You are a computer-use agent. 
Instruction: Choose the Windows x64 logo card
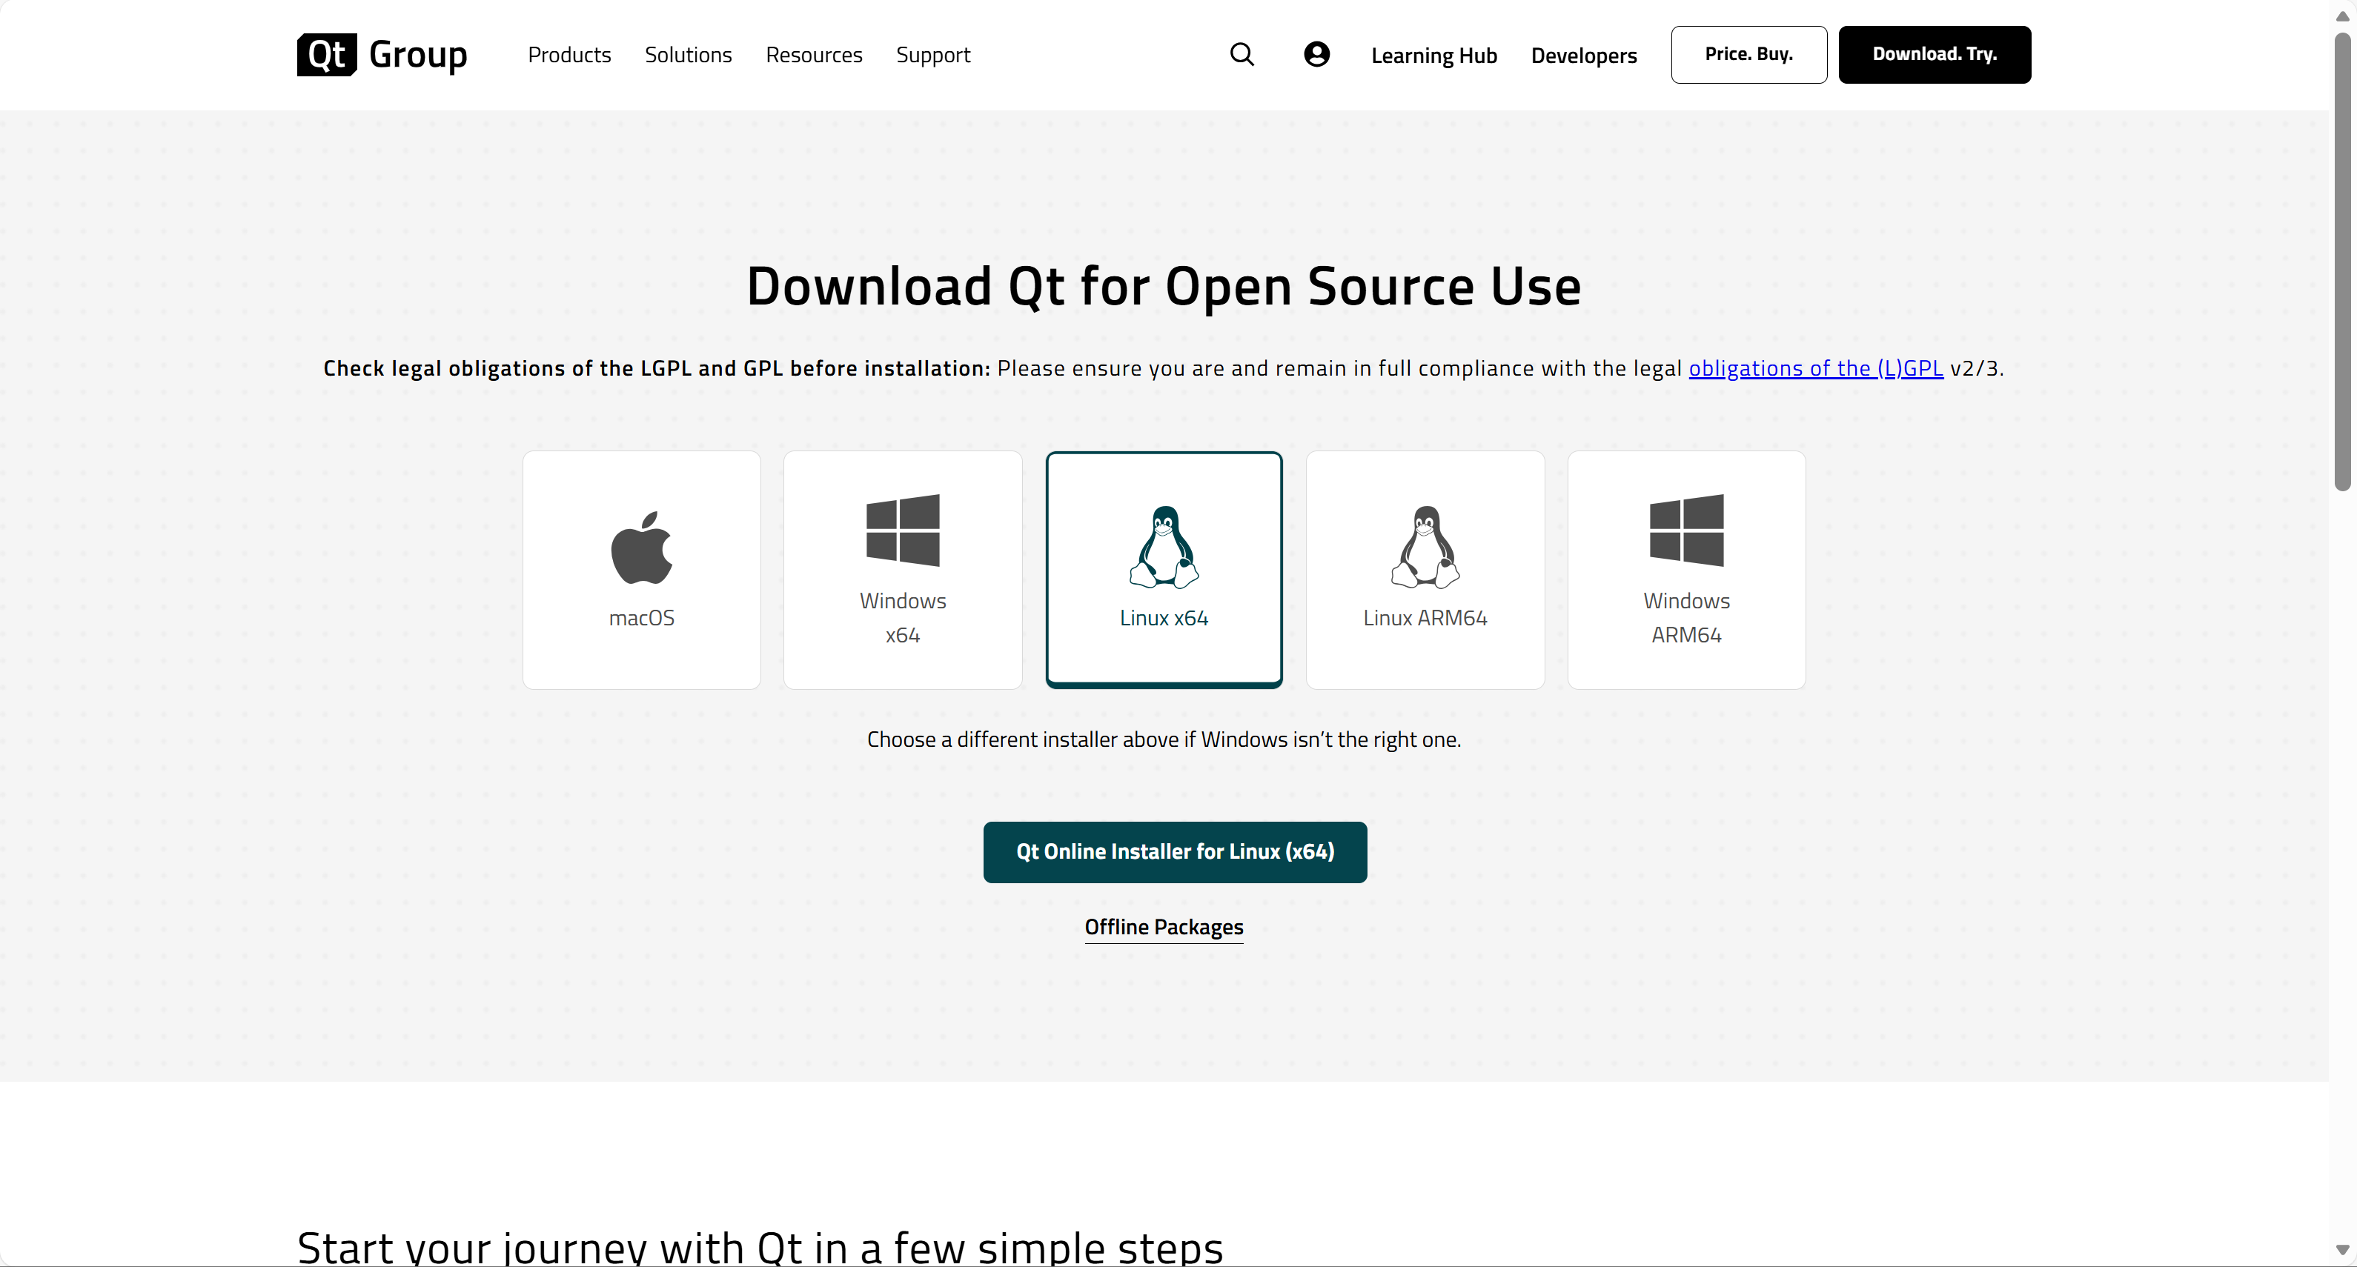coord(902,569)
